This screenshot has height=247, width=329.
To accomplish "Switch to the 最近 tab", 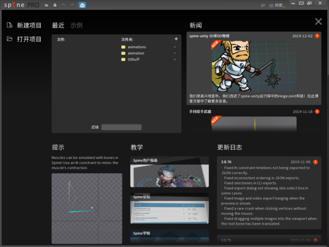I will pos(58,26).
